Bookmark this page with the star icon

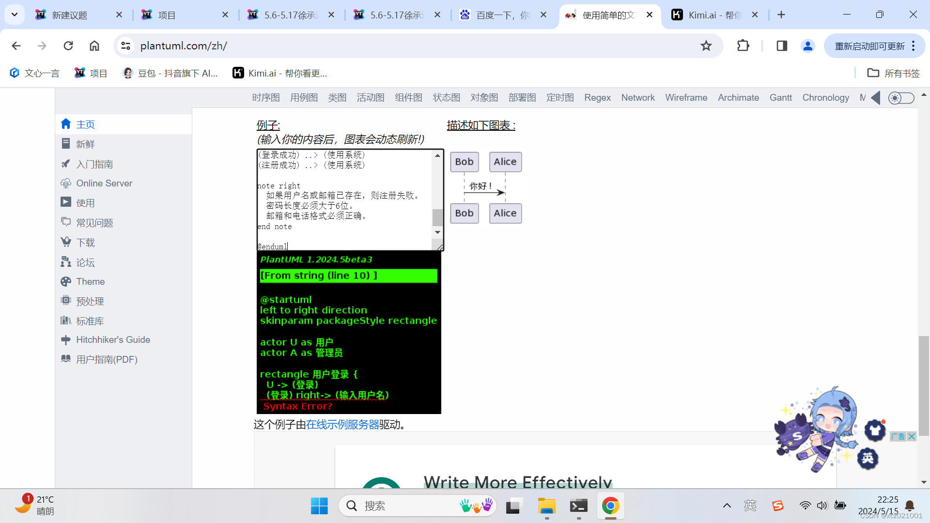point(706,46)
